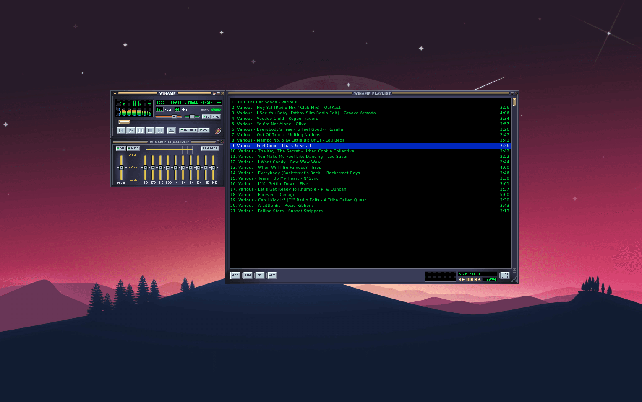Click the Winamp lightning bolt logo
This screenshot has width=642, height=402.
218,131
